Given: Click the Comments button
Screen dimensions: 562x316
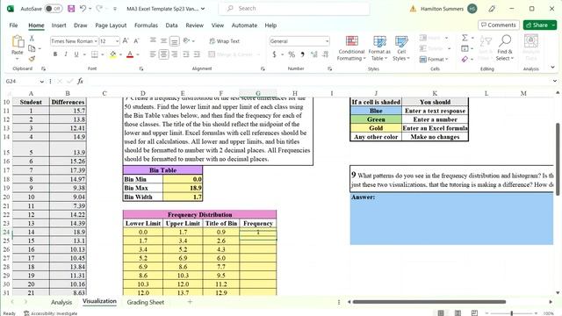Looking at the screenshot, I should pos(499,25).
